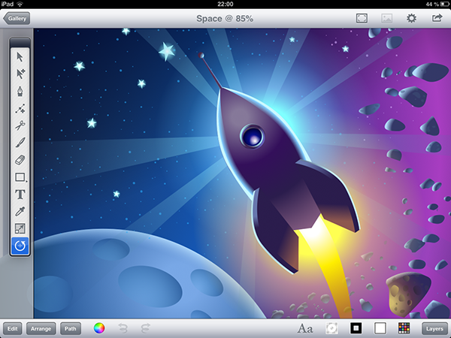
Task: Toggle fullscreen canvas view icon
Action: coord(362,18)
